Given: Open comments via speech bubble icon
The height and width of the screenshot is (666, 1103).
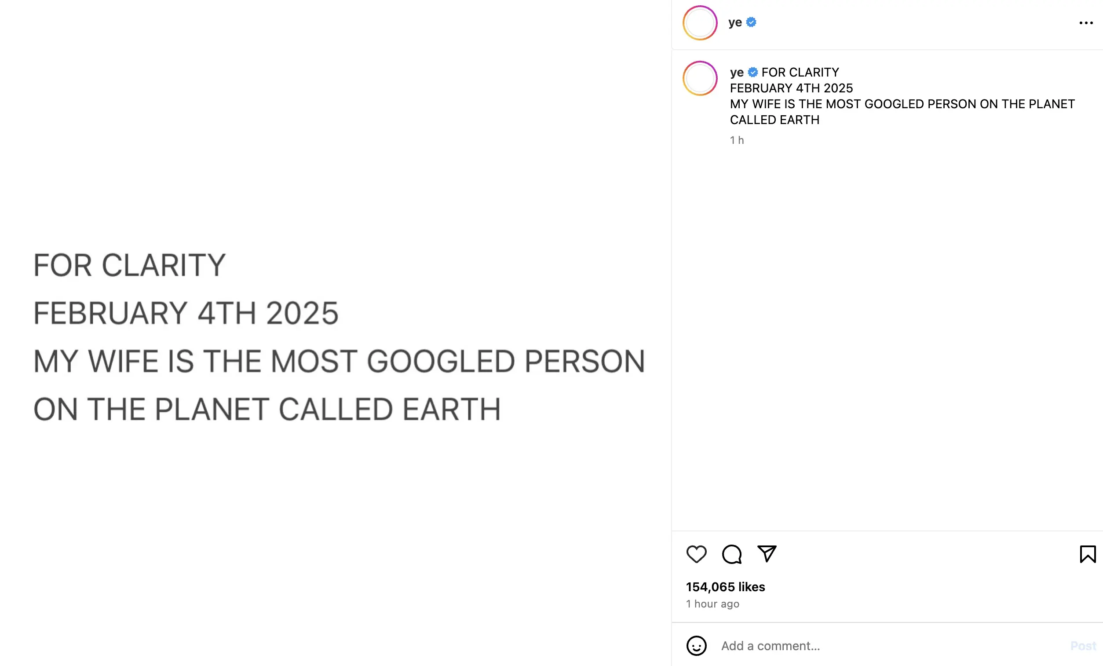Looking at the screenshot, I should (x=731, y=554).
